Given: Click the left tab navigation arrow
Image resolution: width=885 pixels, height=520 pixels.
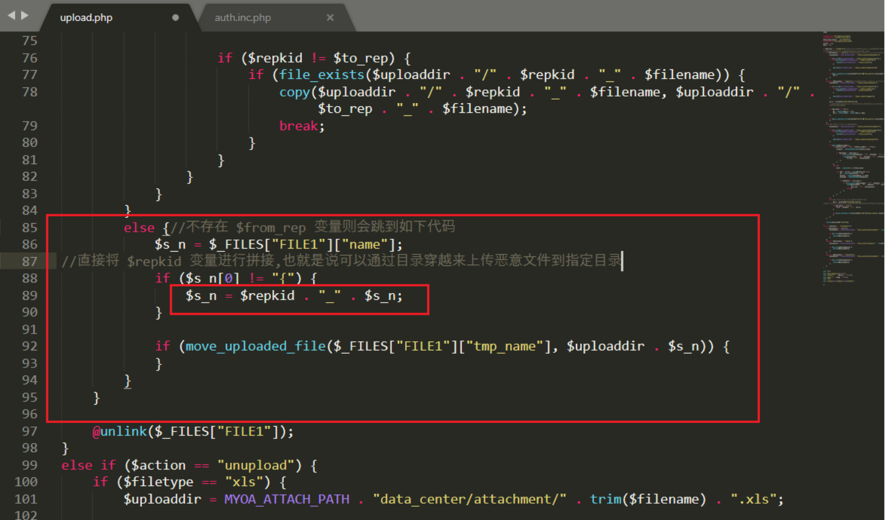Looking at the screenshot, I should [11, 15].
